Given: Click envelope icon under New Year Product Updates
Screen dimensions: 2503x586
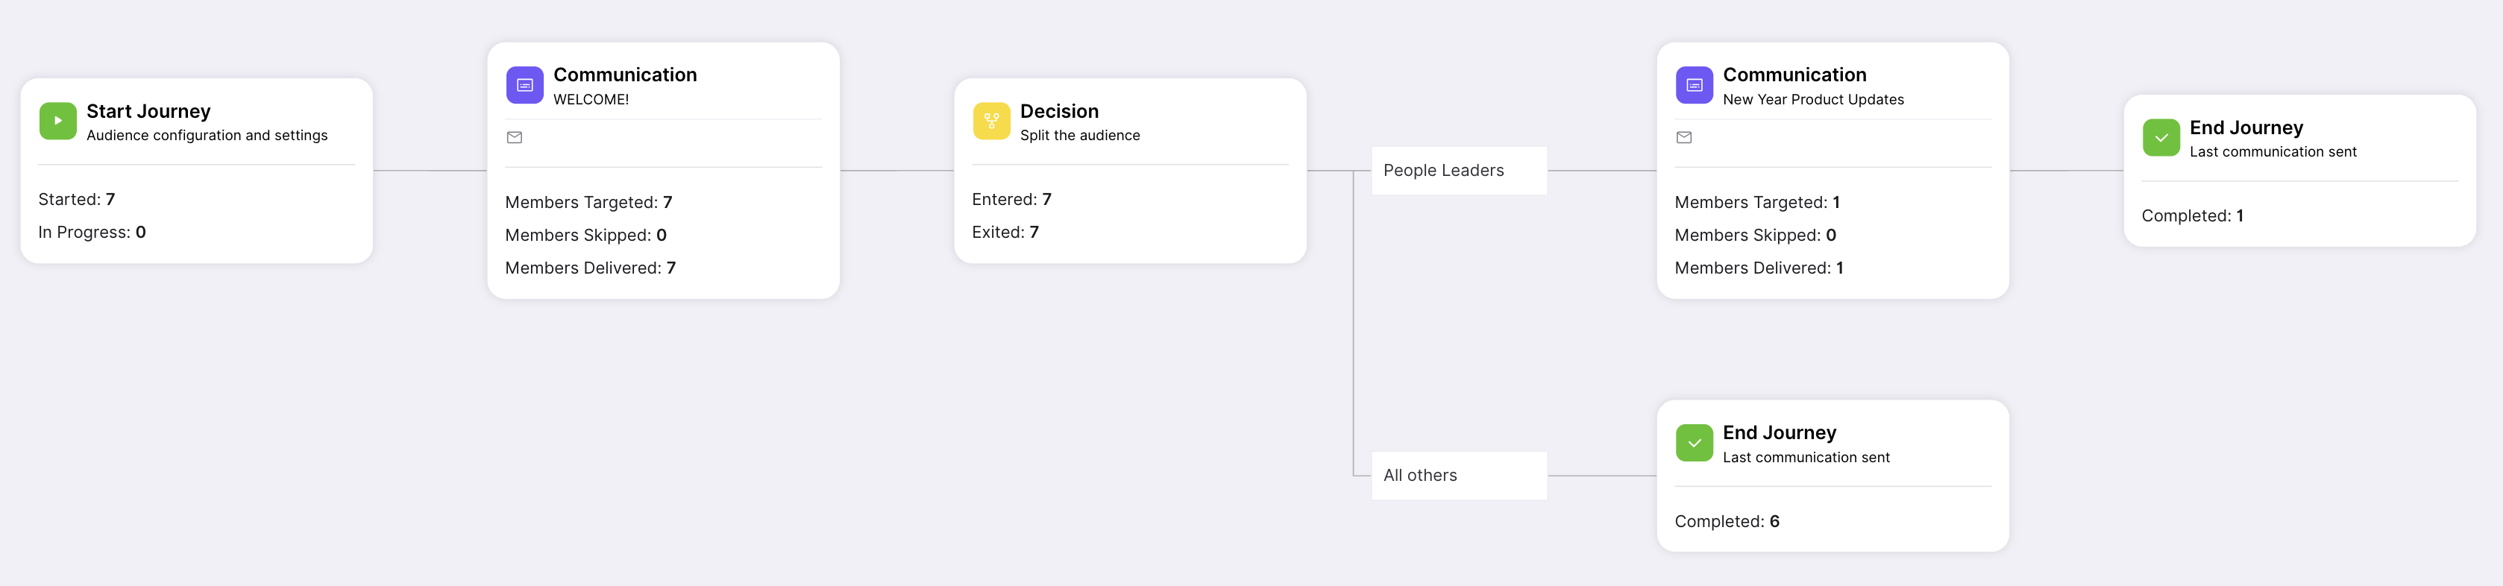Looking at the screenshot, I should tap(1684, 138).
